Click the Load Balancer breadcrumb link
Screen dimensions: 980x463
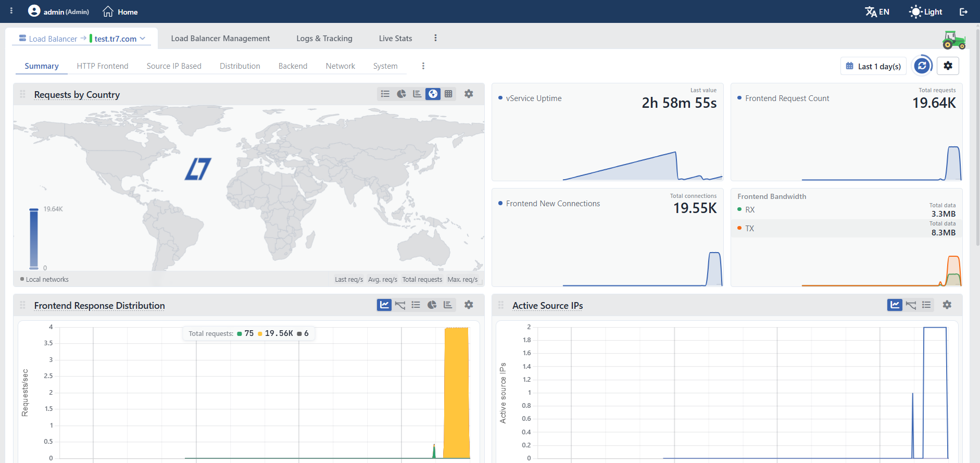tap(48, 39)
